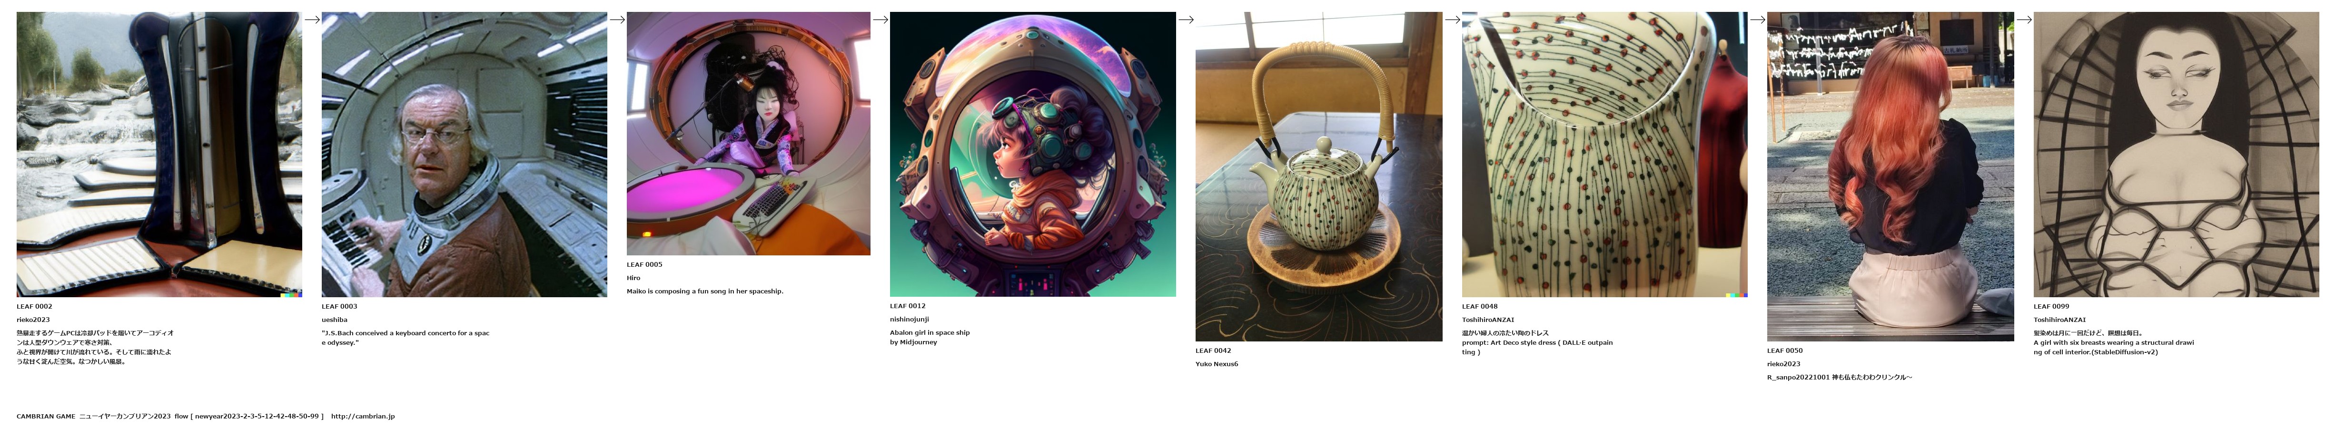Click the LEAF 0012 label
This screenshot has width=2336, height=428.
click(908, 306)
